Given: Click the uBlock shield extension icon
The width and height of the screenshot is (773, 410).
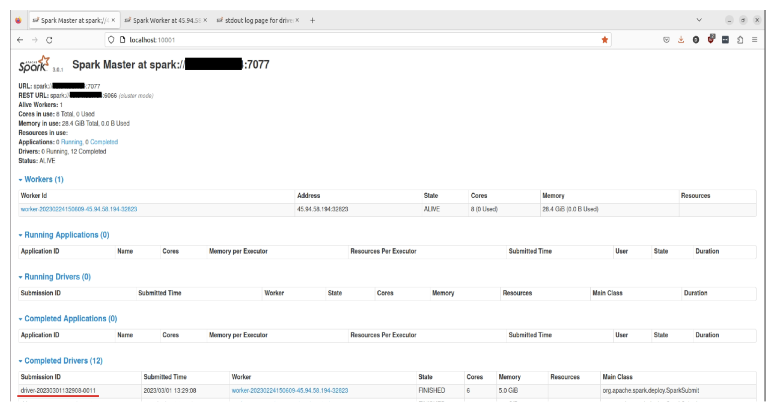Looking at the screenshot, I should tap(711, 40).
